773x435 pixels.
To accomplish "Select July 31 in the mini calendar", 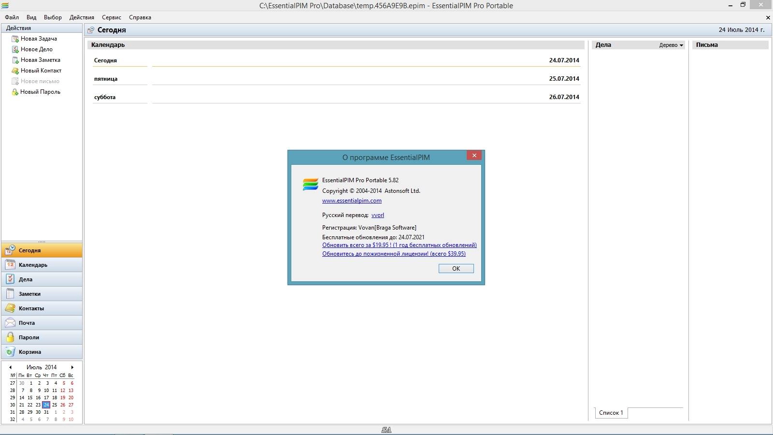I will point(46,412).
